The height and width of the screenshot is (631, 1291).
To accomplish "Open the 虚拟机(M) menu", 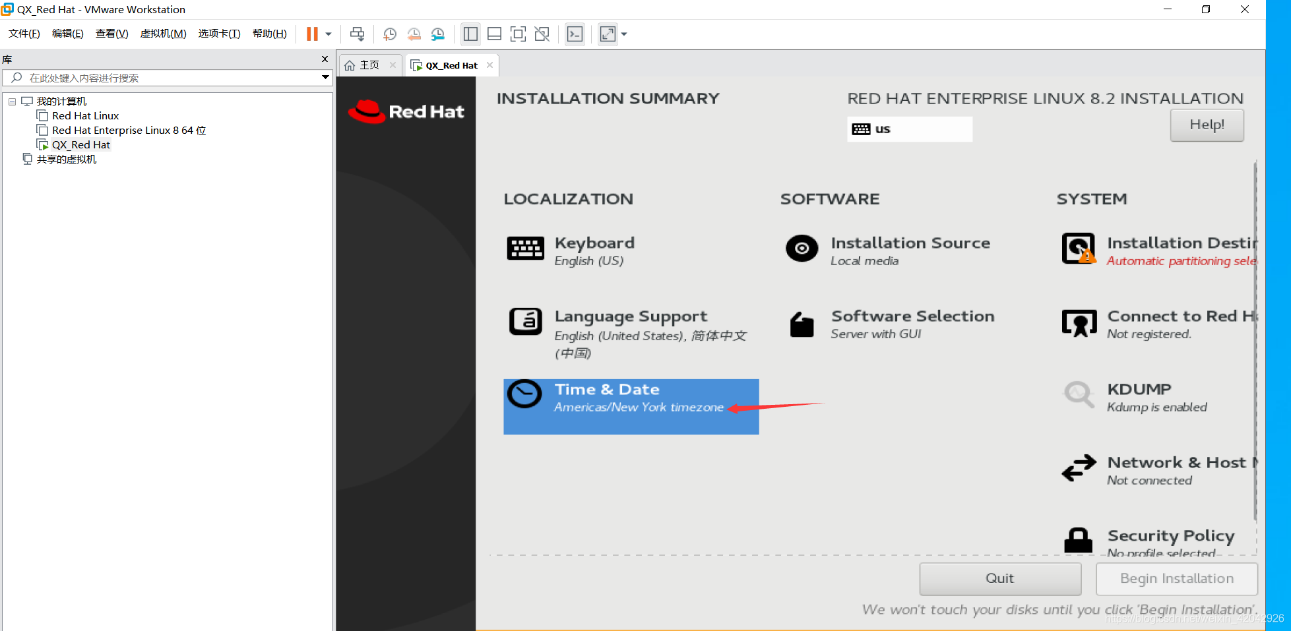I will pos(164,34).
